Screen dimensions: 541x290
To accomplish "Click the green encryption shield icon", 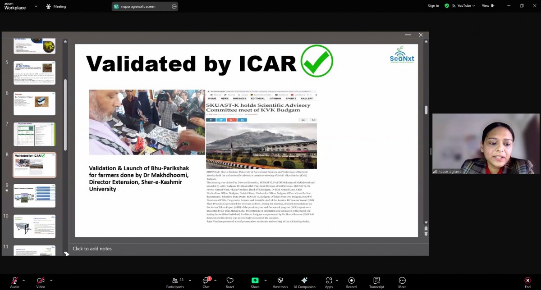I will 447,6.
